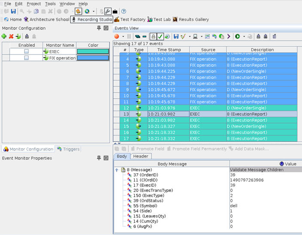Pin the Monitor Configuration panel

coord(99,28)
